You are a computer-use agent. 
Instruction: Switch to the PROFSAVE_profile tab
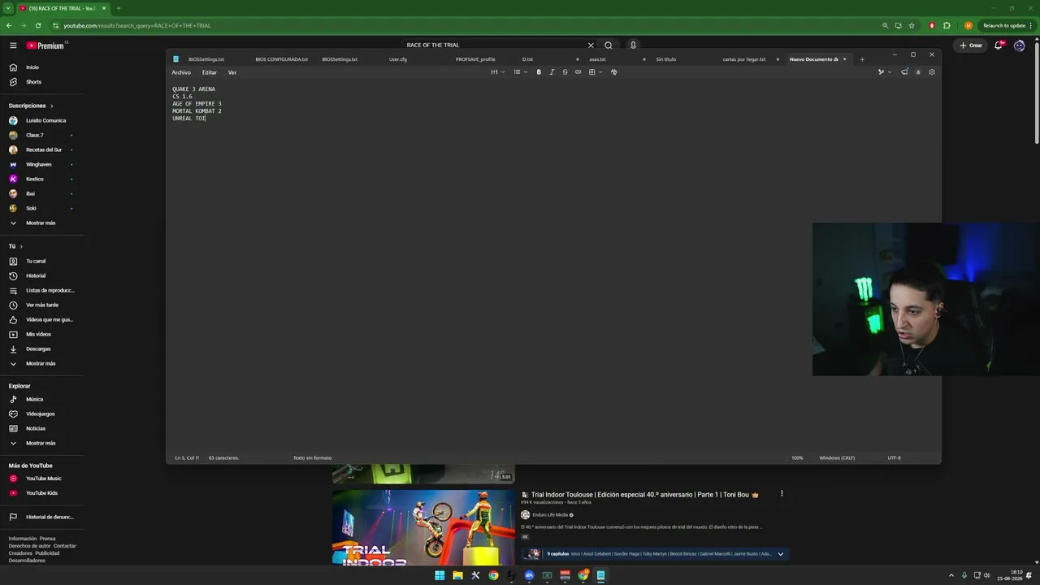[475, 59]
